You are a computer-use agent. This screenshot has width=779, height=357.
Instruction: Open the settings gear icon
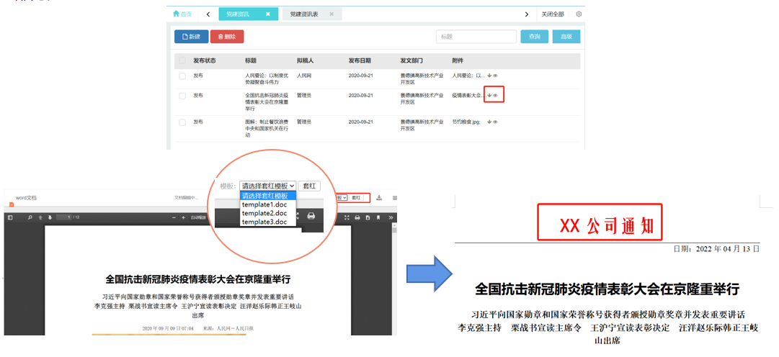click(x=579, y=14)
